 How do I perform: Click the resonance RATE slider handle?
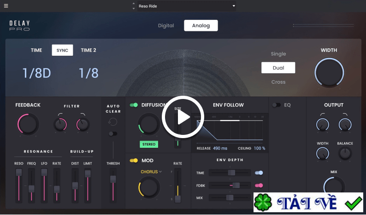coord(57,189)
